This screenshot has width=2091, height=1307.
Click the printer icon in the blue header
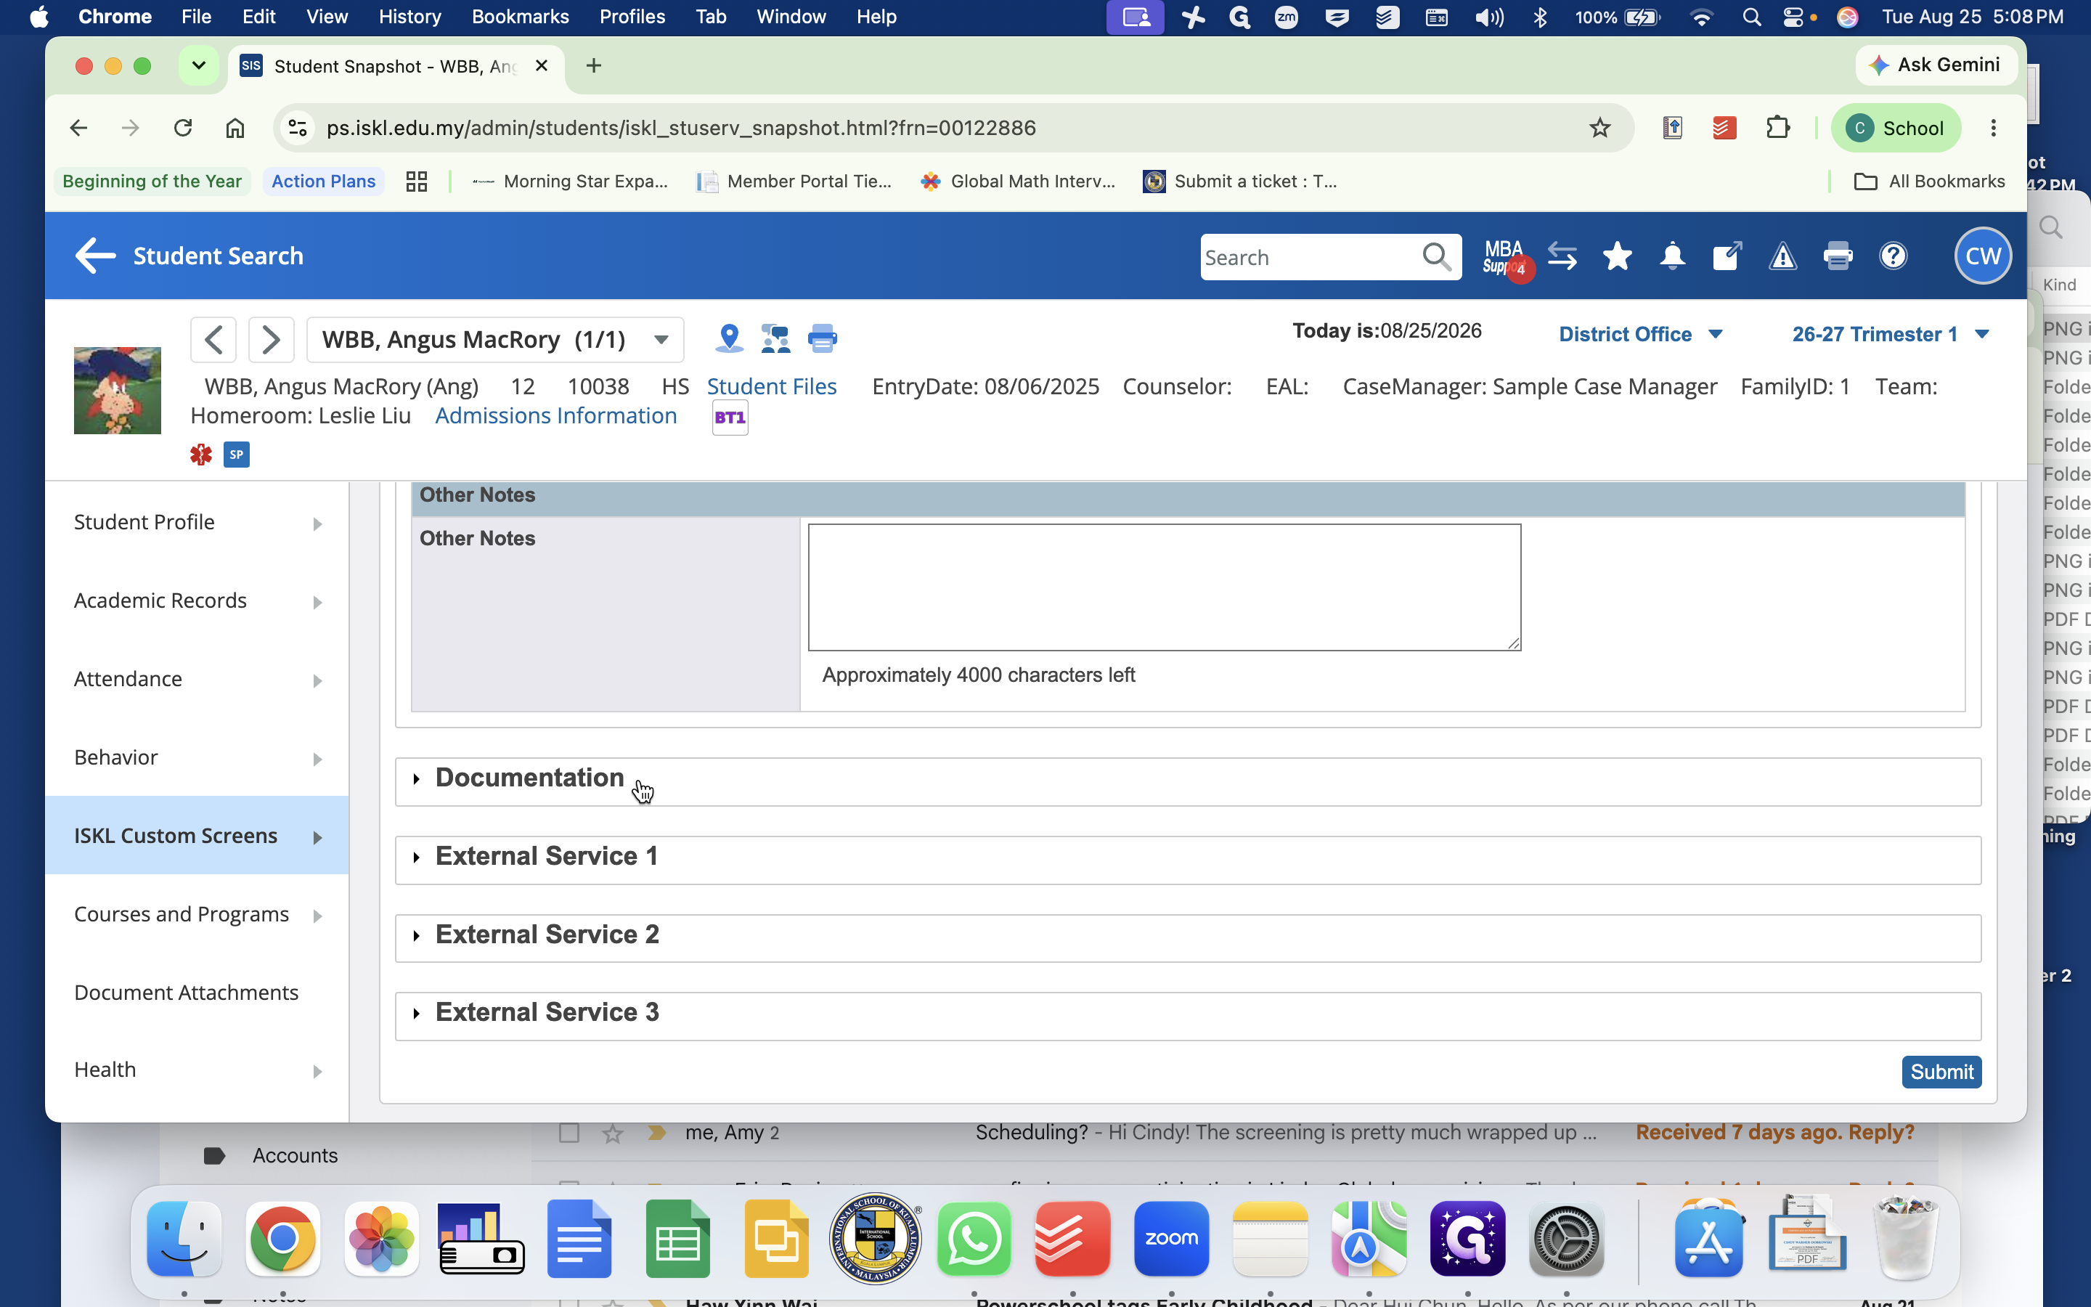[x=1838, y=257]
